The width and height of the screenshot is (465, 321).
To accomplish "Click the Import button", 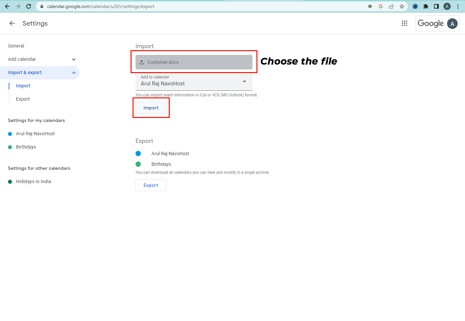I will coord(151,107).
